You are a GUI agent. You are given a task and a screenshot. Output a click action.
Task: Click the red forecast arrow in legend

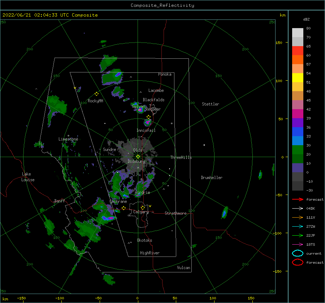click(x=298, y=199)
